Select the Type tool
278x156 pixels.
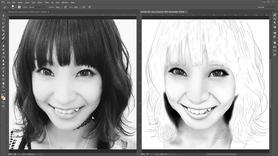point(3,72)
